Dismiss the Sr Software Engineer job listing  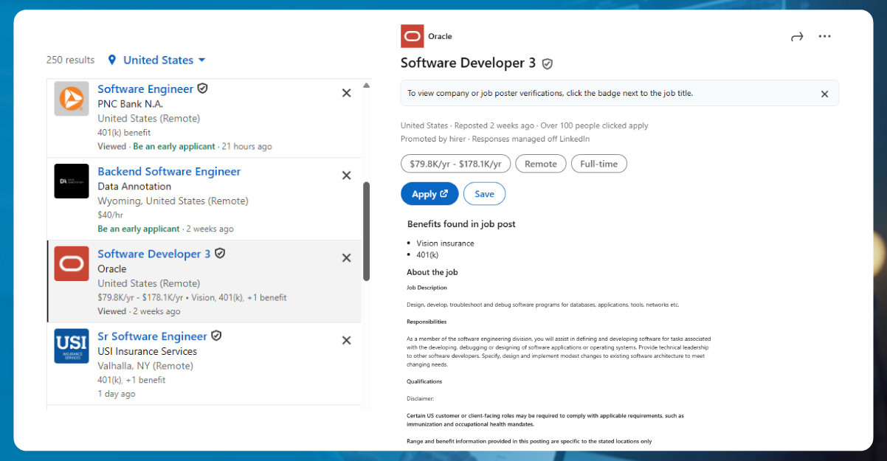(346, 340)
